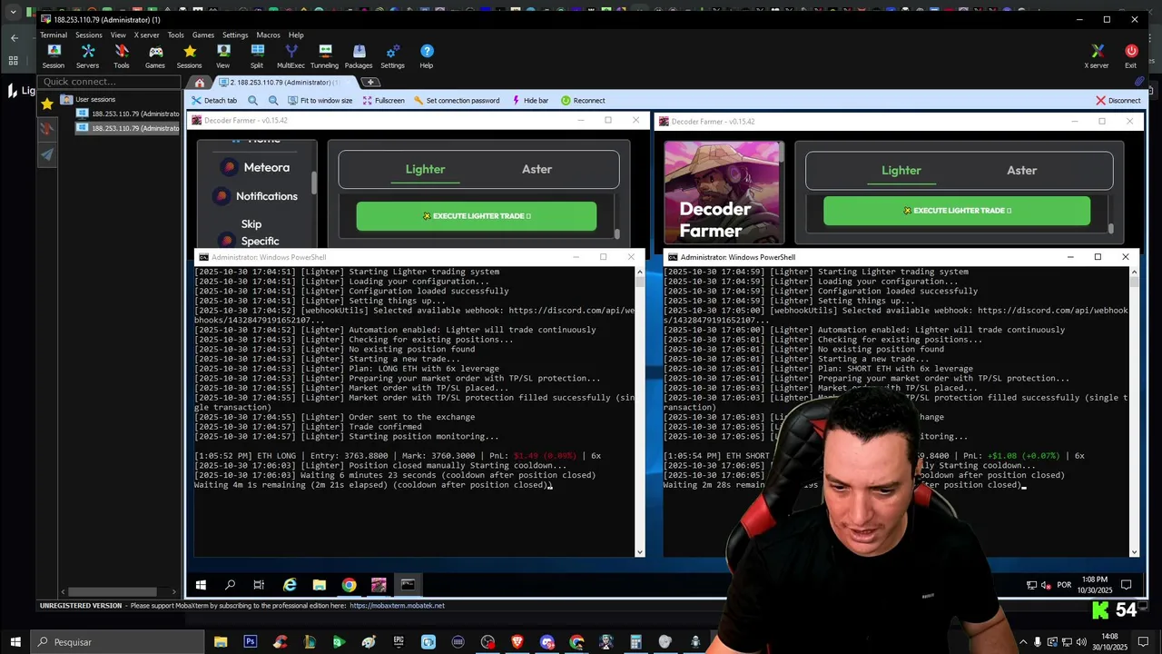Viewport: 1162px width, 654px height.
Task: Select first 188.253.110.79 session in tree
Action: [x=128, y=114]
